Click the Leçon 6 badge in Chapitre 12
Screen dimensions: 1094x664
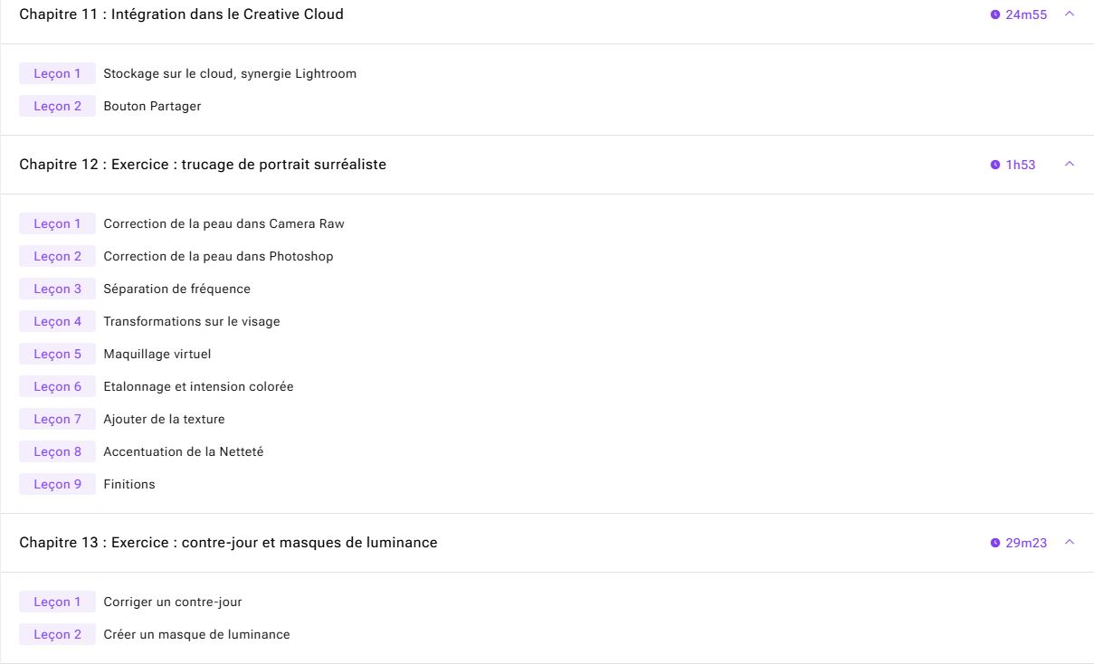coord(57,386)
